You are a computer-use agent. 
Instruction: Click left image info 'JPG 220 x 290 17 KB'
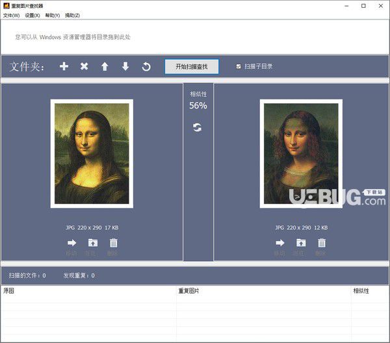tap(92, 227)
